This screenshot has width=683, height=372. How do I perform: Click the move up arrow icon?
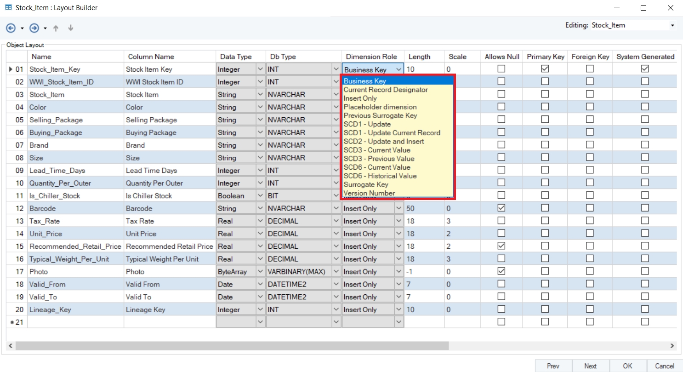point(56,28)
